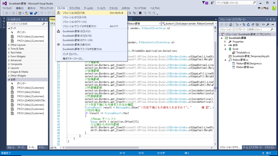Choose バッチ ビルド menu entry
This screenshot has width=278, height=156.
tap(92, 54)
